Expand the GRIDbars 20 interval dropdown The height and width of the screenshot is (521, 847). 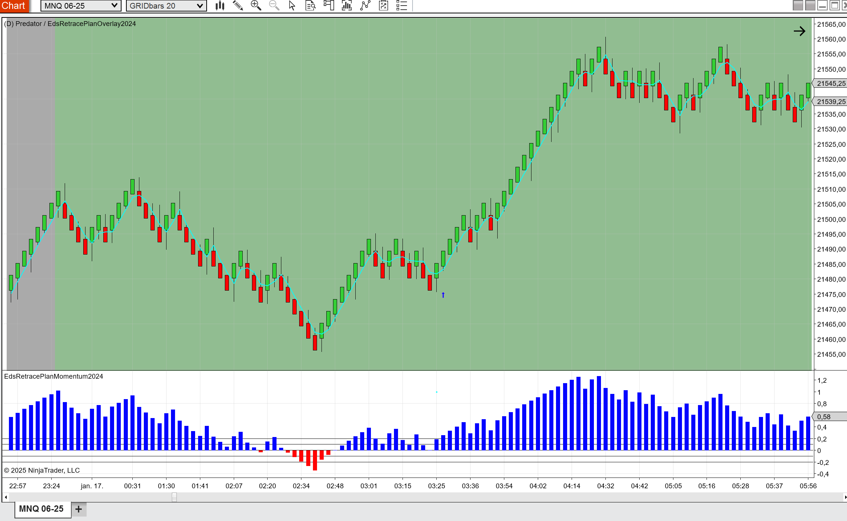tap(200, 6)
